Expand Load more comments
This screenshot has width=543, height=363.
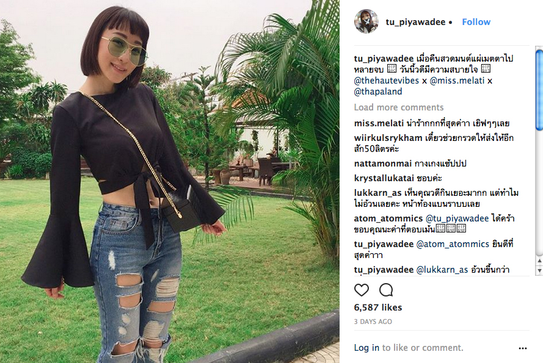pos(399,107)
